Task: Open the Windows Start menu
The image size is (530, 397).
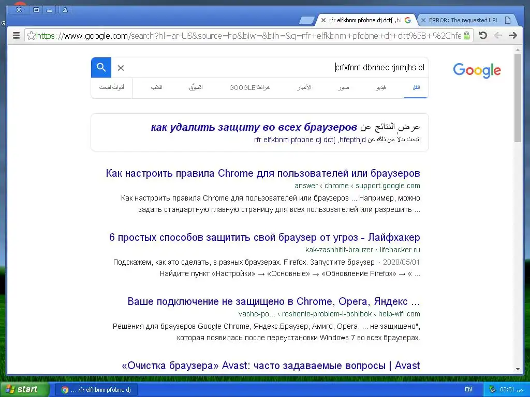Action: click(24, 389)
